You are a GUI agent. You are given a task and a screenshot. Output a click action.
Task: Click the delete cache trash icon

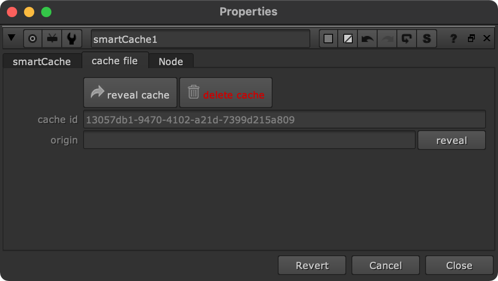coord(193,92)
